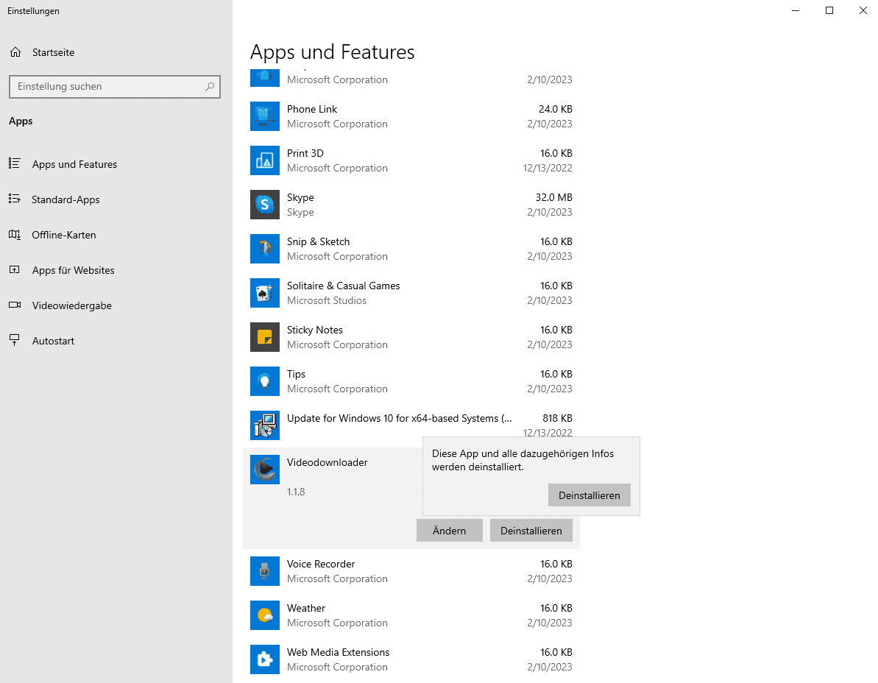The image size is (878, 683).
Task: Click the Snip & Sketch icon
Action: click(x=264, y=249)
